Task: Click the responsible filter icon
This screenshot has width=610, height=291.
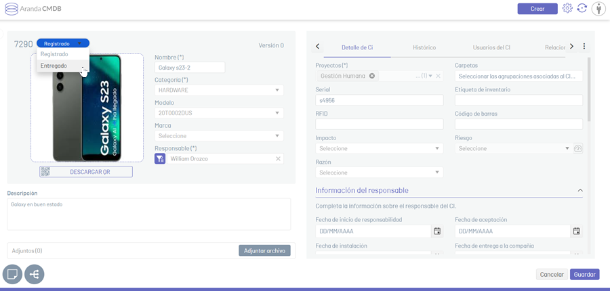Action: pyautogui.click(x=160, y=158)
